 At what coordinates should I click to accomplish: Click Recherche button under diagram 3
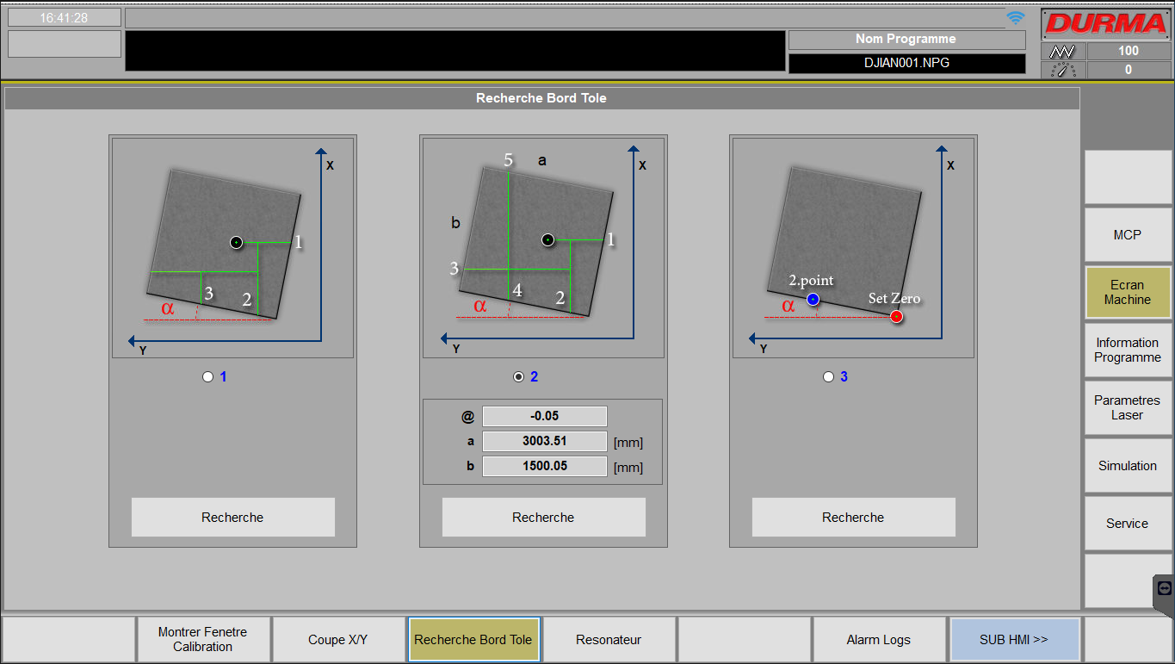853,517
